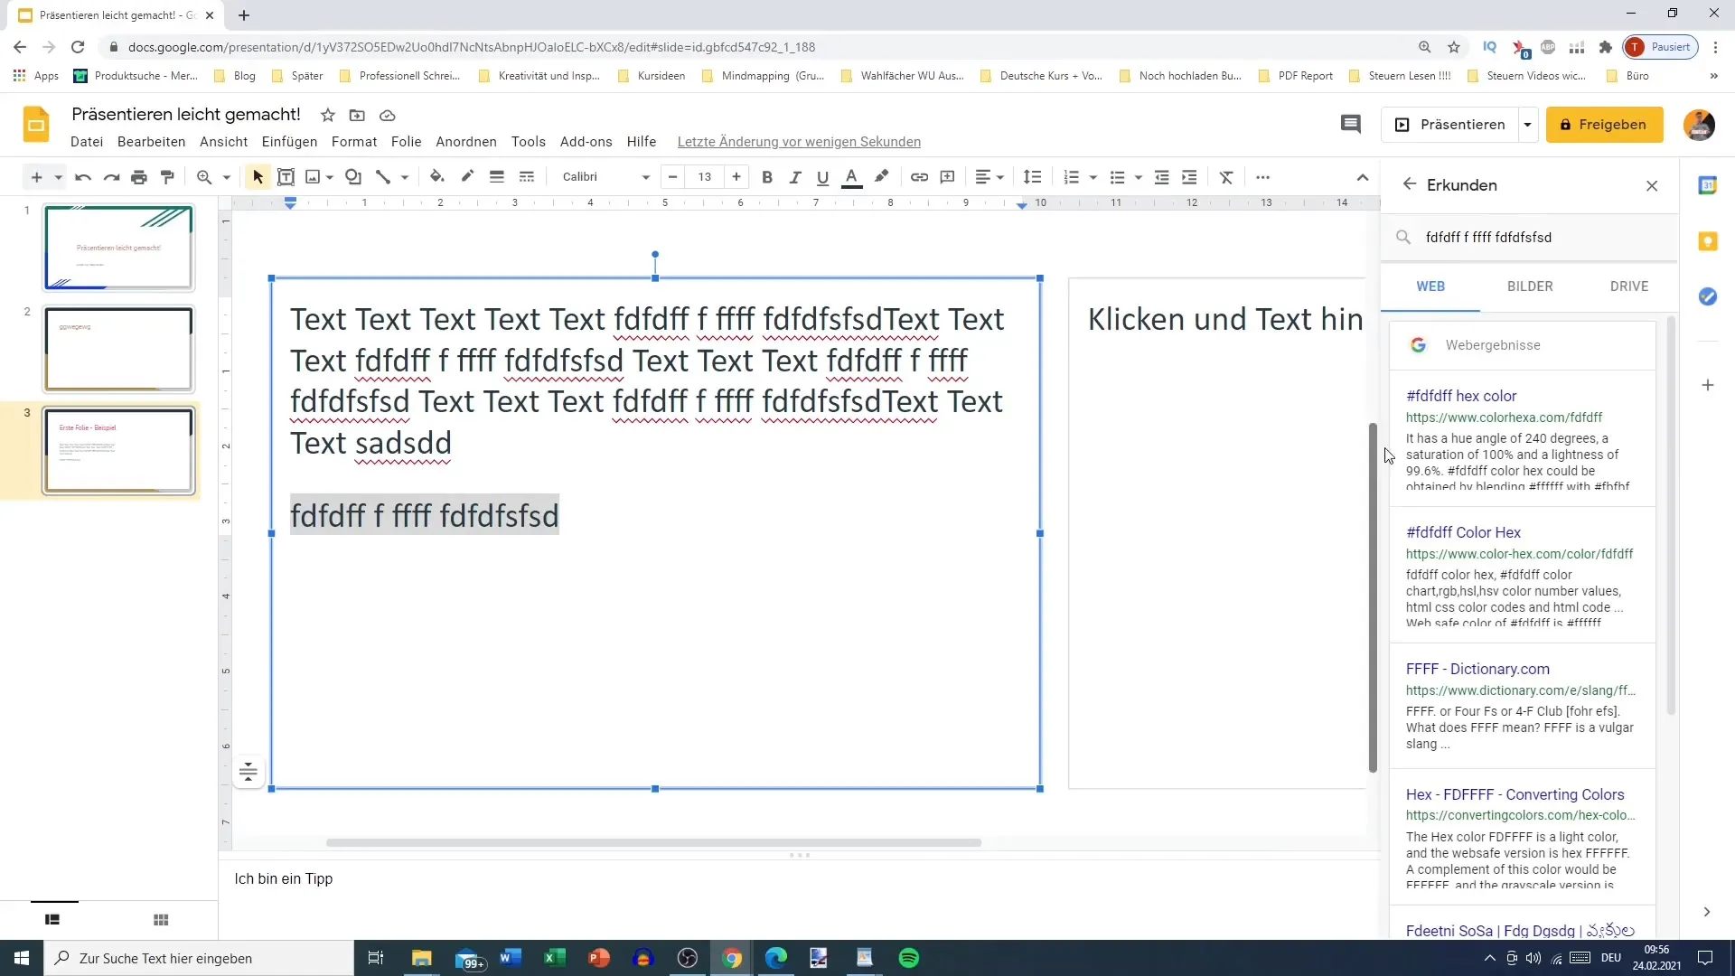Increase indent of the text
This screenshot has height=976, width=1735.
coord(1190,177)
